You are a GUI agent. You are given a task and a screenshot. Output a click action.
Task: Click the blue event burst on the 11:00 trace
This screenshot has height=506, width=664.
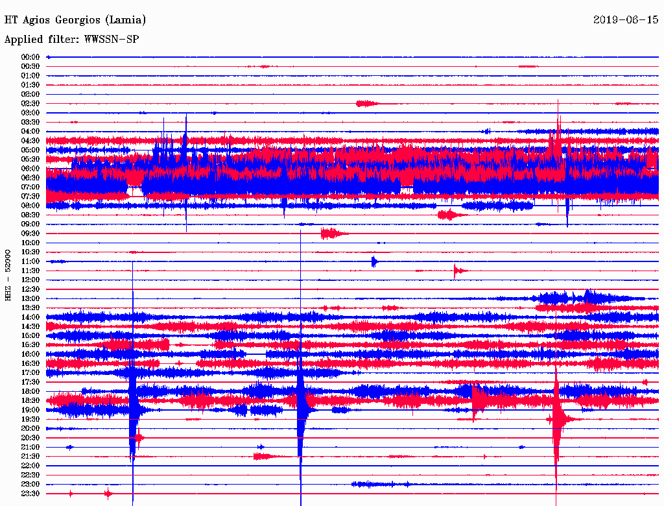374,261
